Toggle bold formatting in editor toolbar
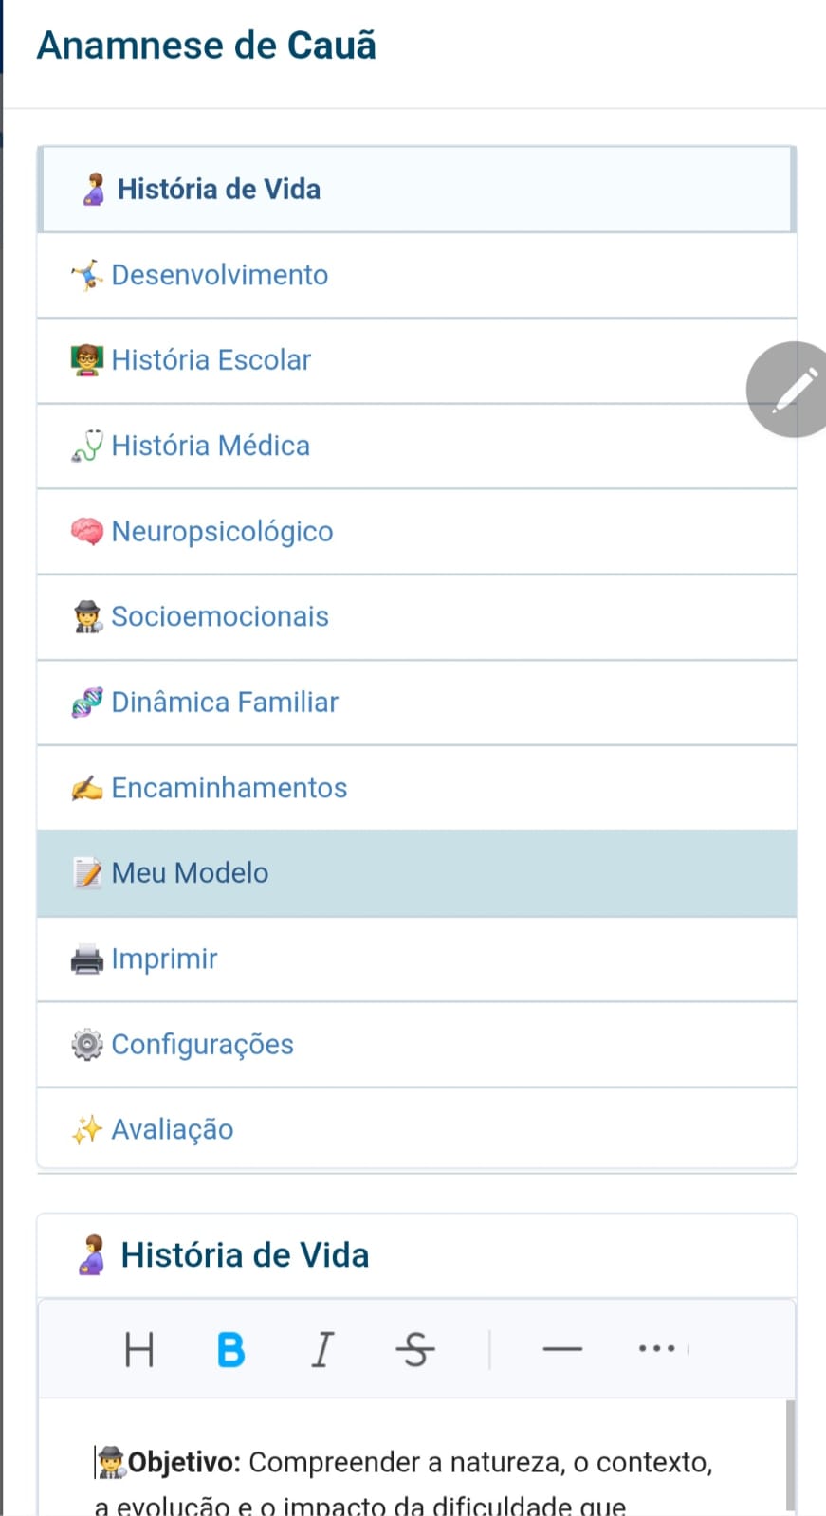This screenshot has width=826, height=1516. tap(230, 1349)
